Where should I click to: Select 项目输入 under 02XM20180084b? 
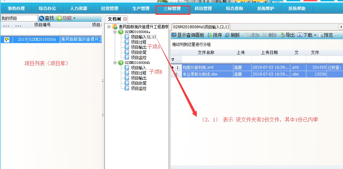pyautogui.click(x=139, y=68)
